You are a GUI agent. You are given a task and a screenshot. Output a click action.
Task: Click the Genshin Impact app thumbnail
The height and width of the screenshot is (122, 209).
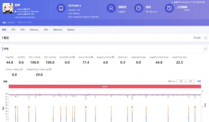(x=8, y=8)
